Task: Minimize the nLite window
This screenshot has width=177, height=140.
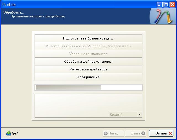Action: 160,5
